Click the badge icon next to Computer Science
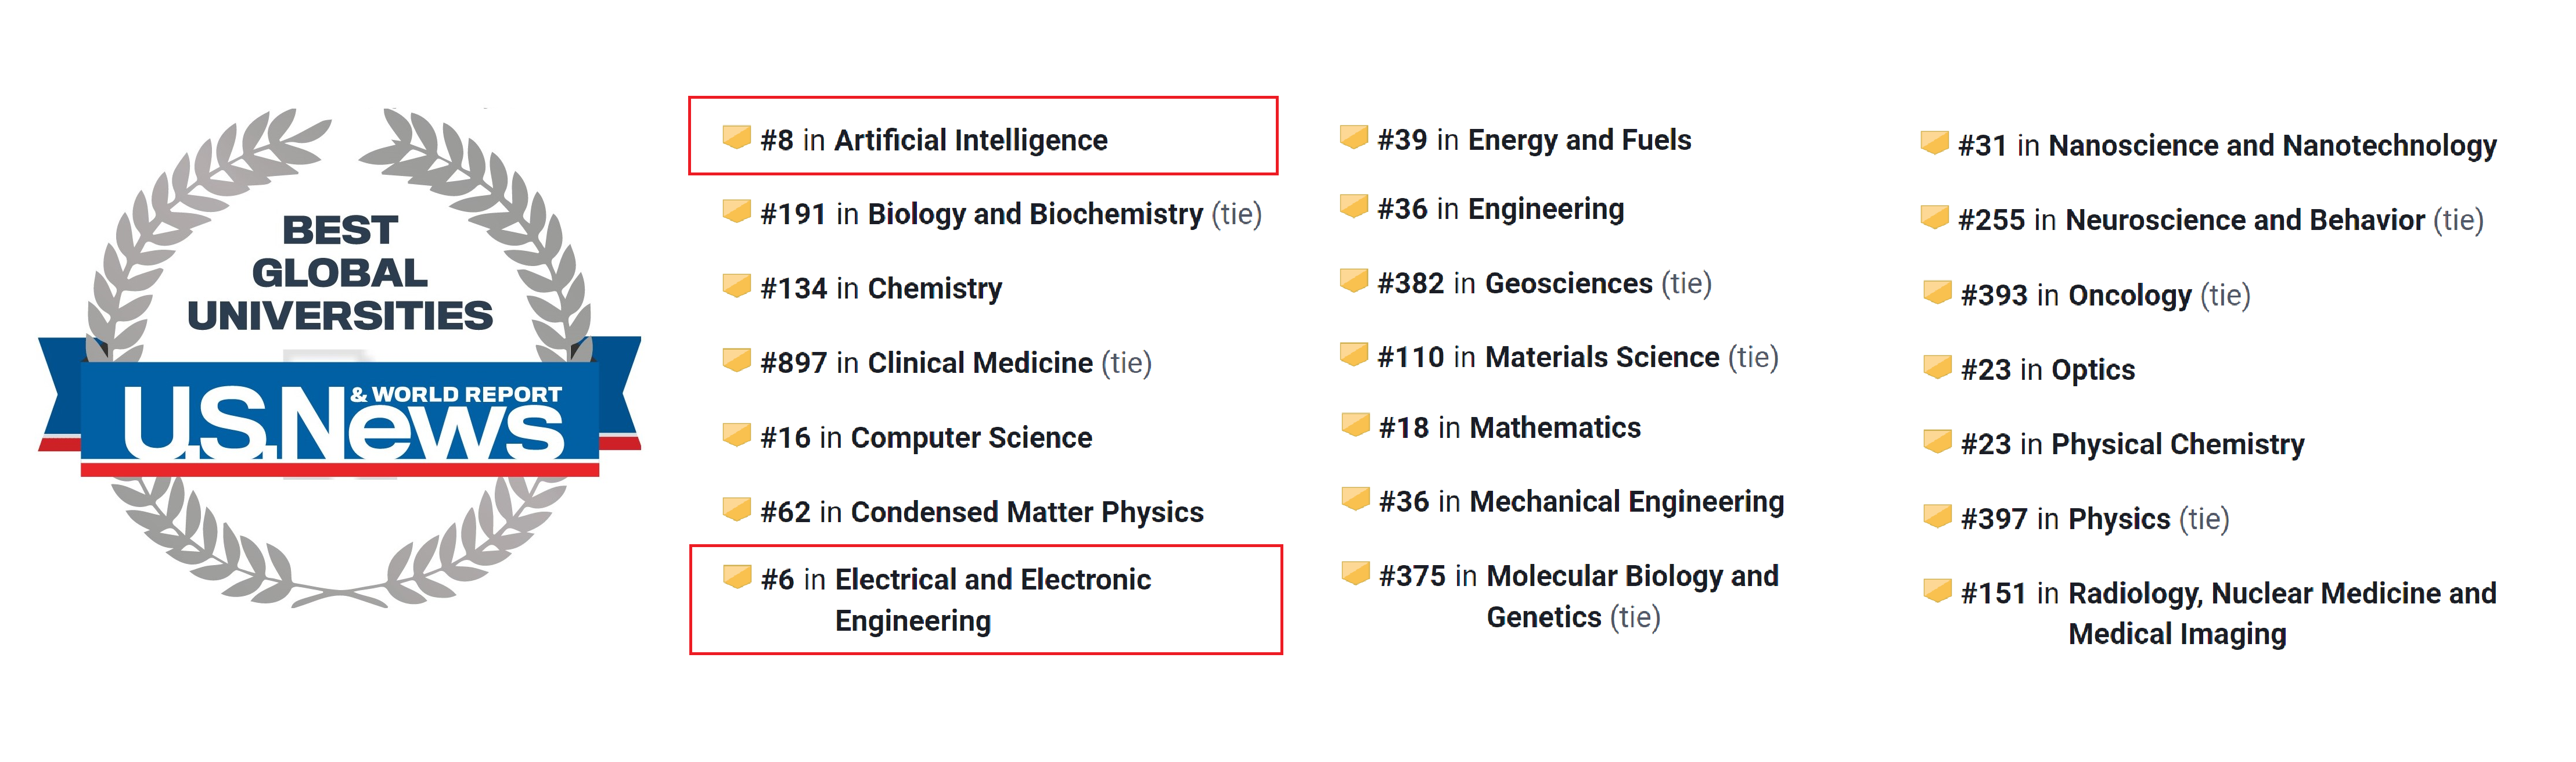 (737, 435)
